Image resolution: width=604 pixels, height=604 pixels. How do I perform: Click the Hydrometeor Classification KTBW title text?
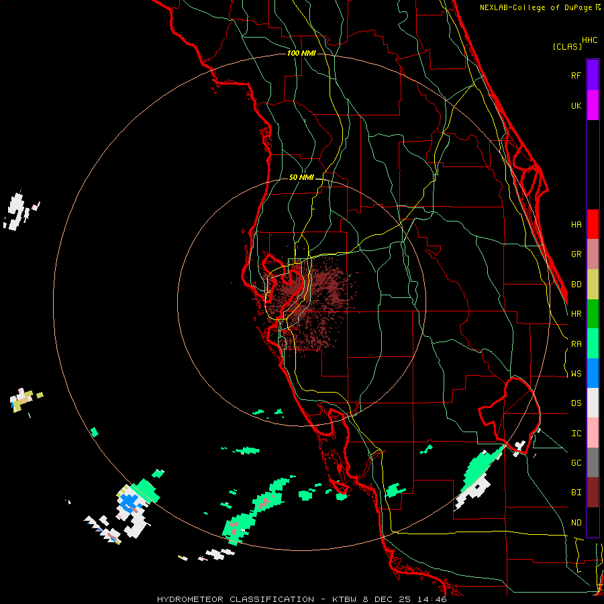point(301,599)
